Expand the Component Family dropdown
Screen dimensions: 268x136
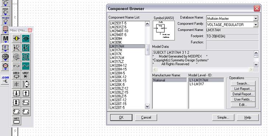pos(255,25)
